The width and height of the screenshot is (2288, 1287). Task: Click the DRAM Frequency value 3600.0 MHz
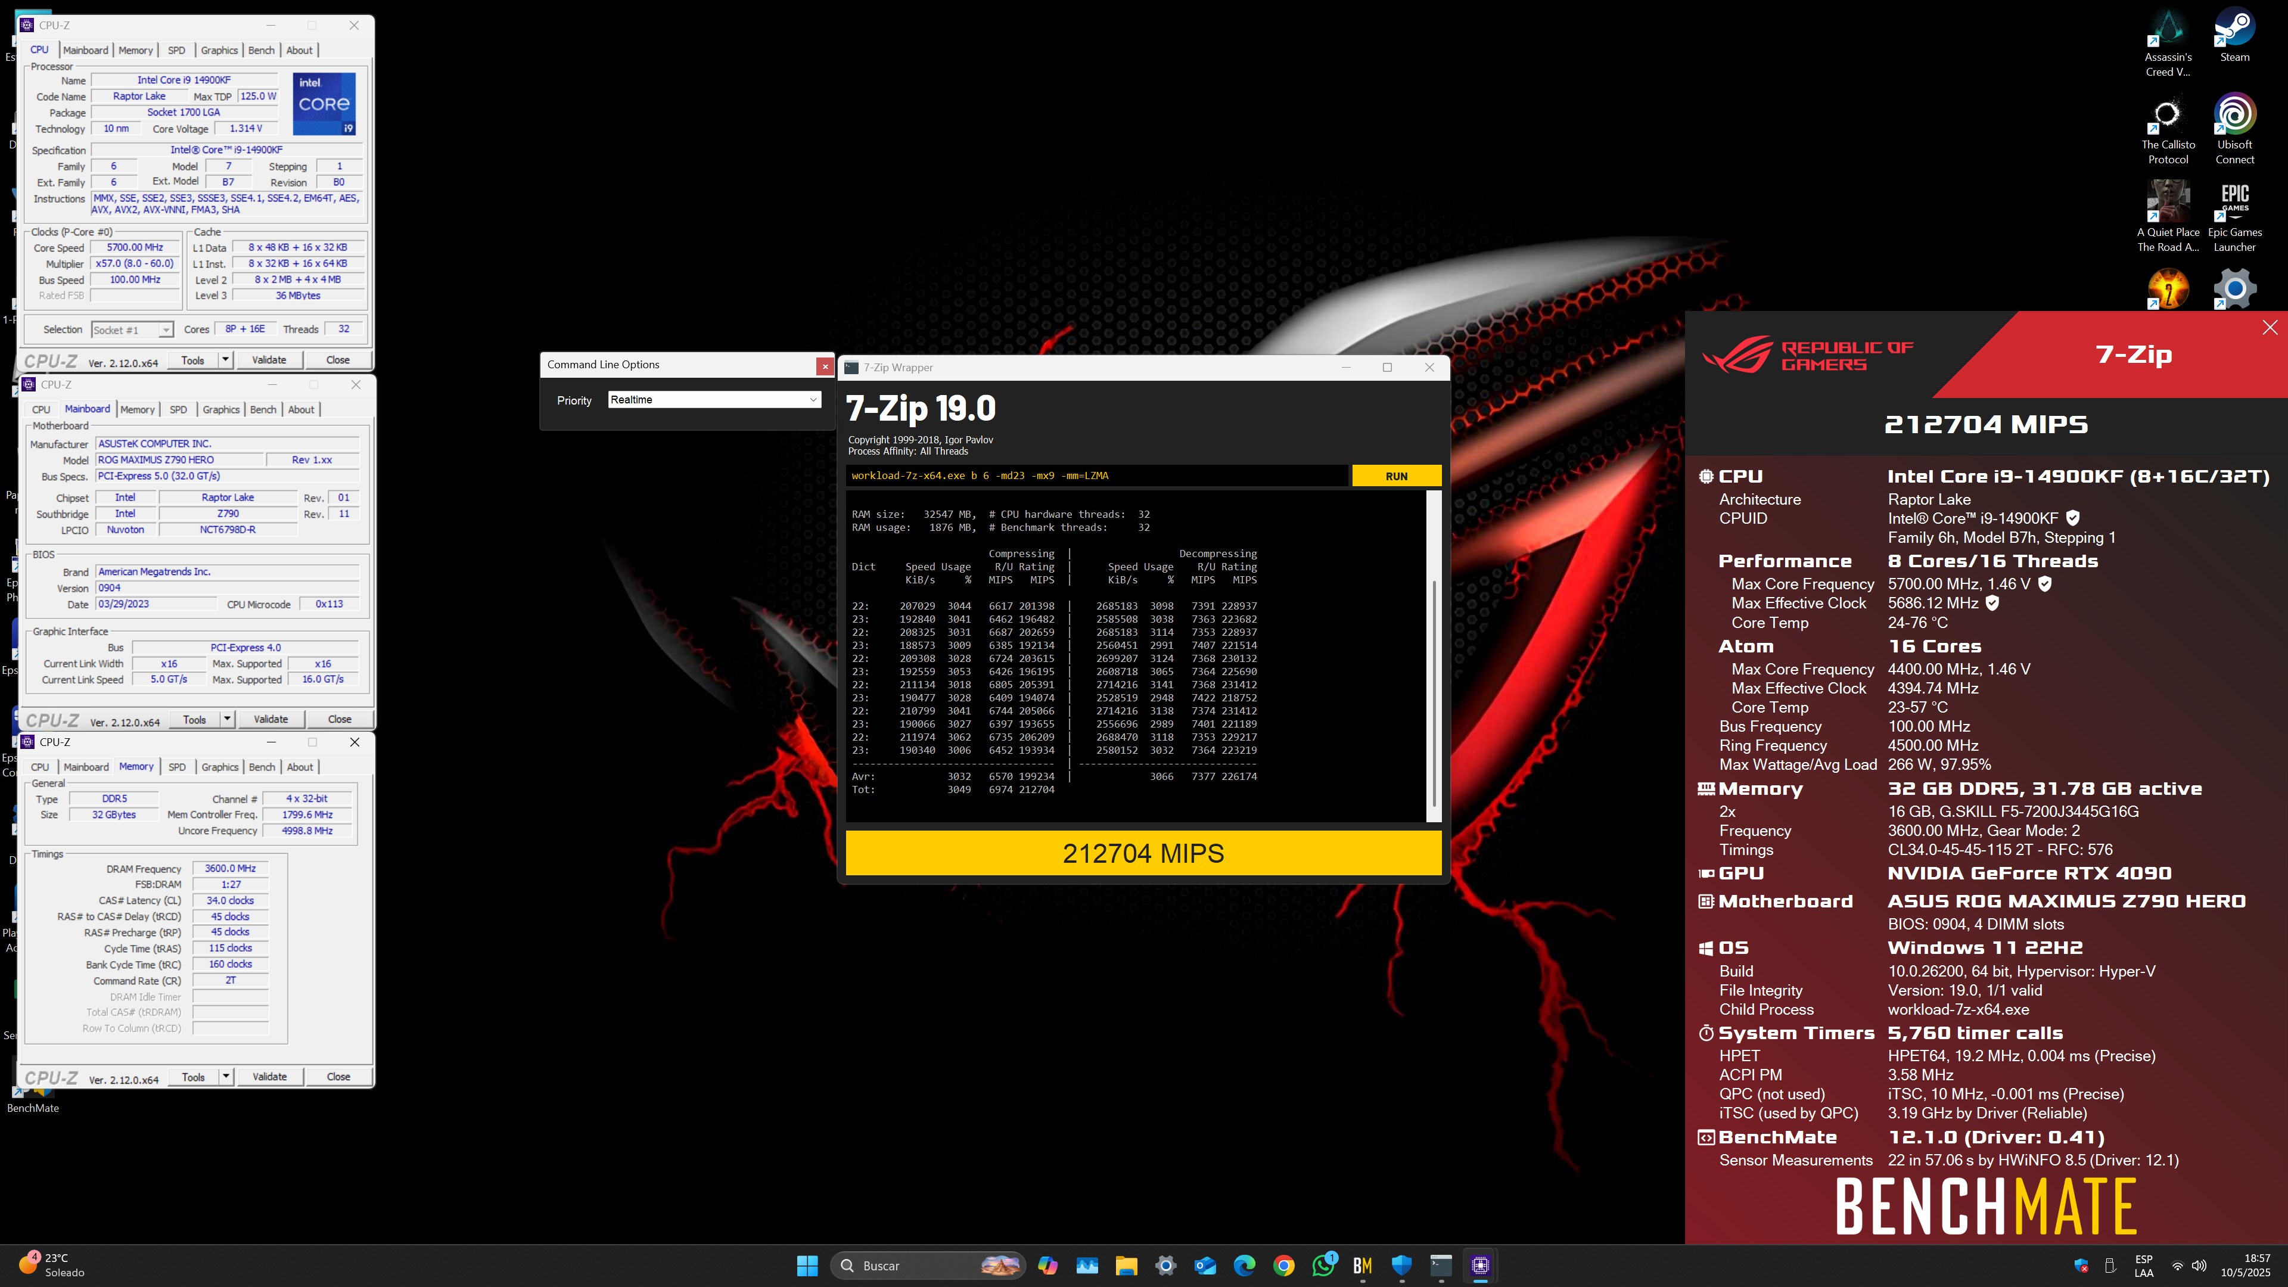coord(230,869)
